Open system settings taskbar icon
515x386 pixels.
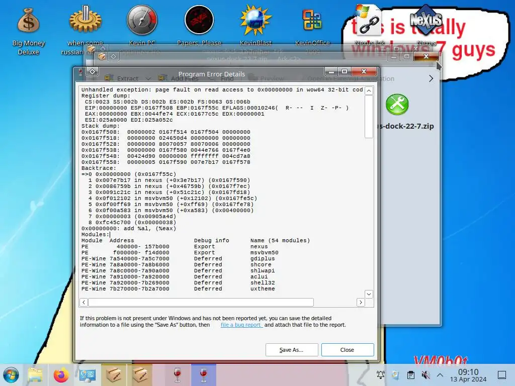tap(88, 375)
